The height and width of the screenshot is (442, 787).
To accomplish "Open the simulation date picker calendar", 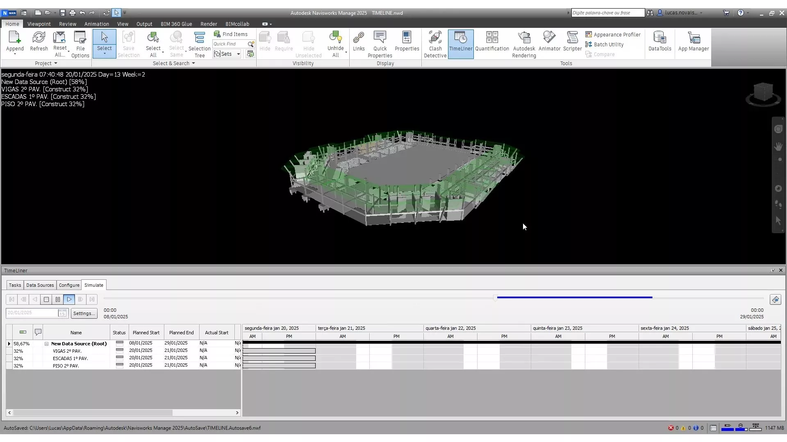I will click(x=62, y=313).
